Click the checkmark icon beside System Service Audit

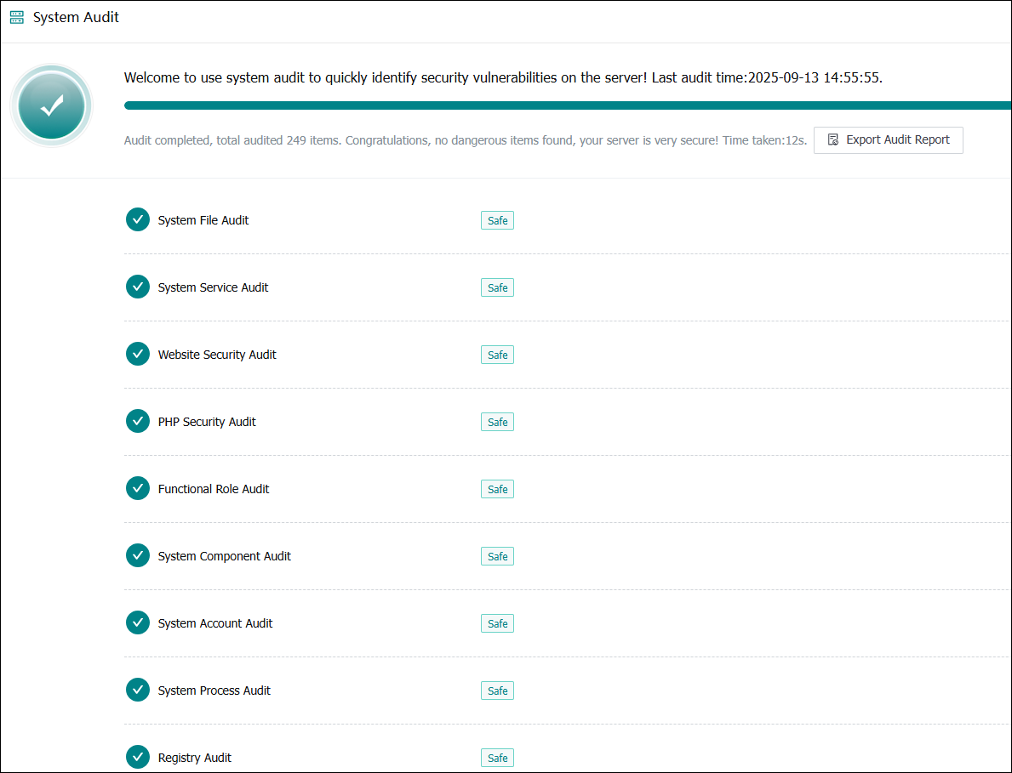coord(138,287)
